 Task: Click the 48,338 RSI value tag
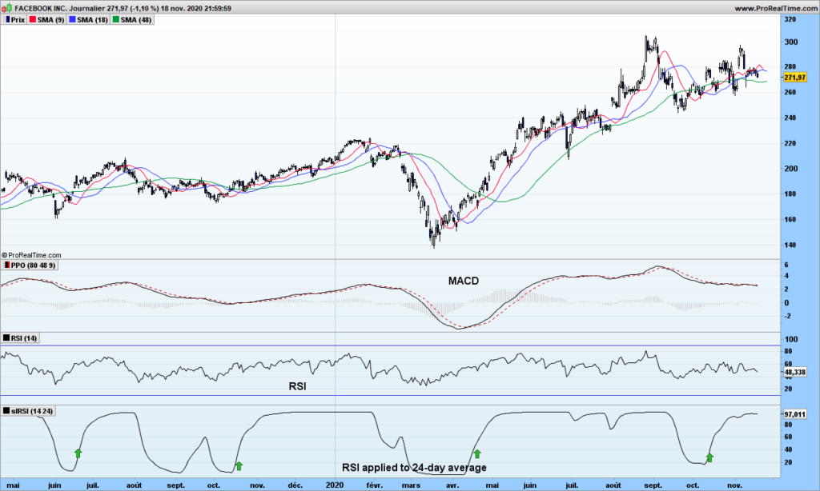(795, 373)
